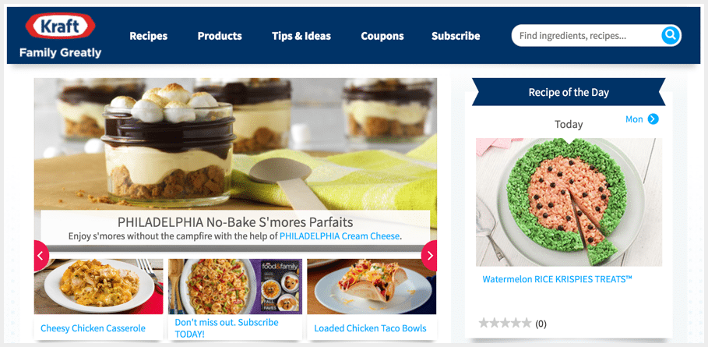The height and width of the screenshot is (347, 708).
Task: Click the watermelon treats recipe image
Action: pyautogui.click(x=569, y=202)
